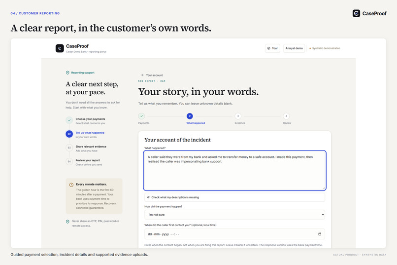Click the Choose your payments check icon
The width and height of the screenshot is (397, 265).
pyautogui.click(x=69, y=120)
